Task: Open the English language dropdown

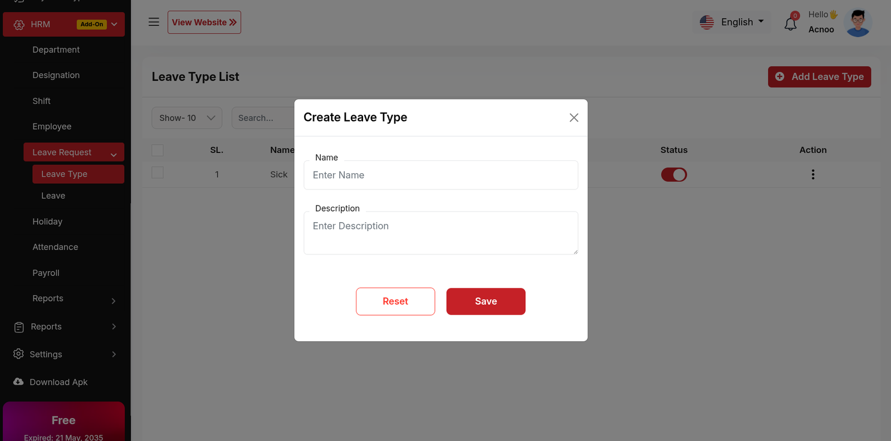Action: pos(732,22)
